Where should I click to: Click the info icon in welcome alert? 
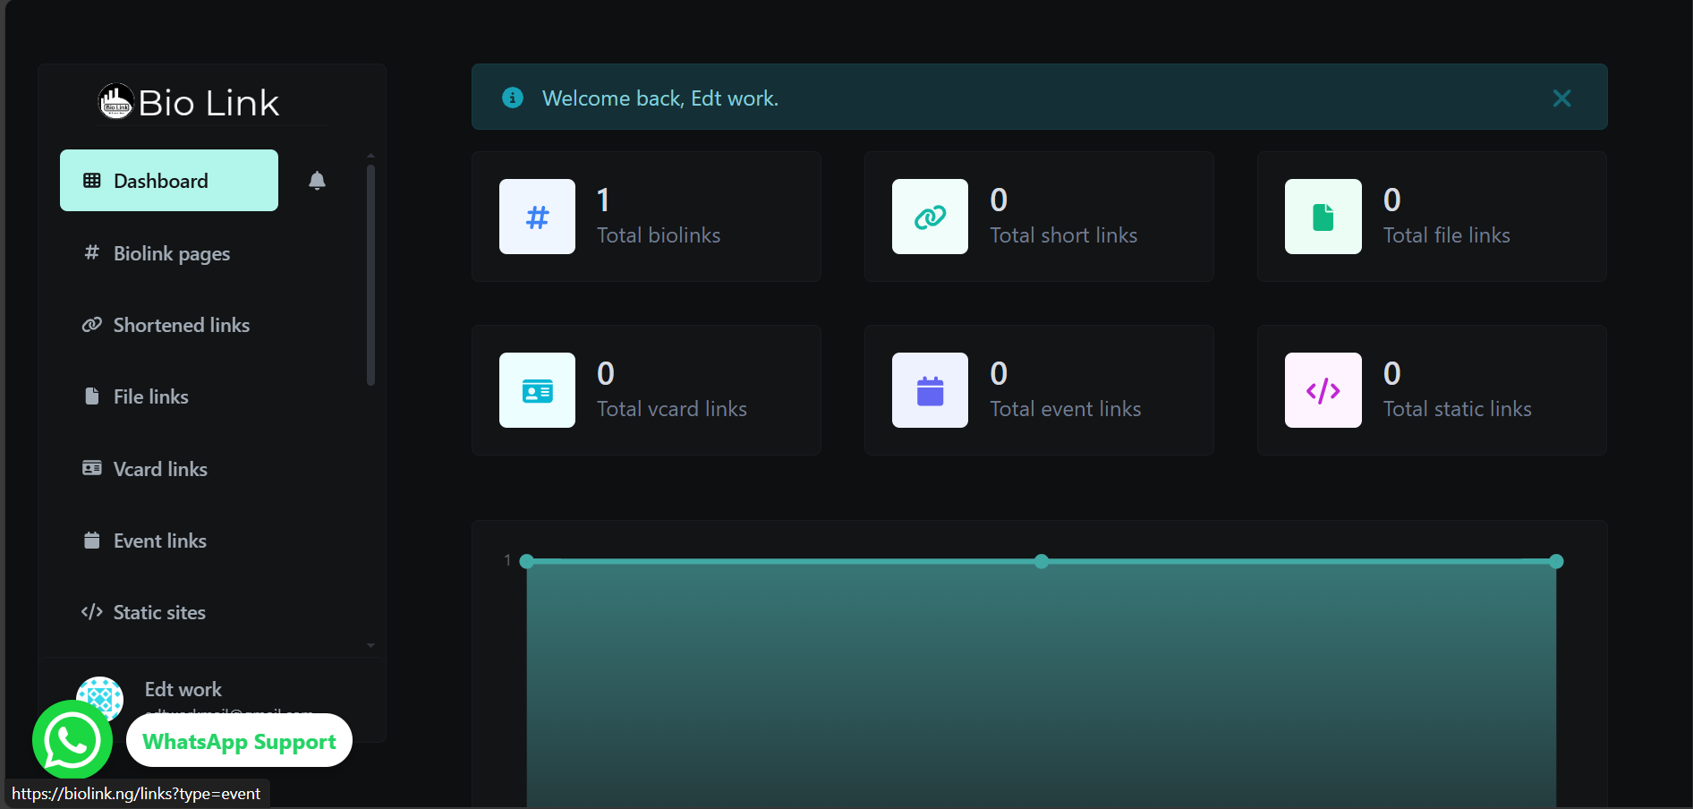coord(513,98)
